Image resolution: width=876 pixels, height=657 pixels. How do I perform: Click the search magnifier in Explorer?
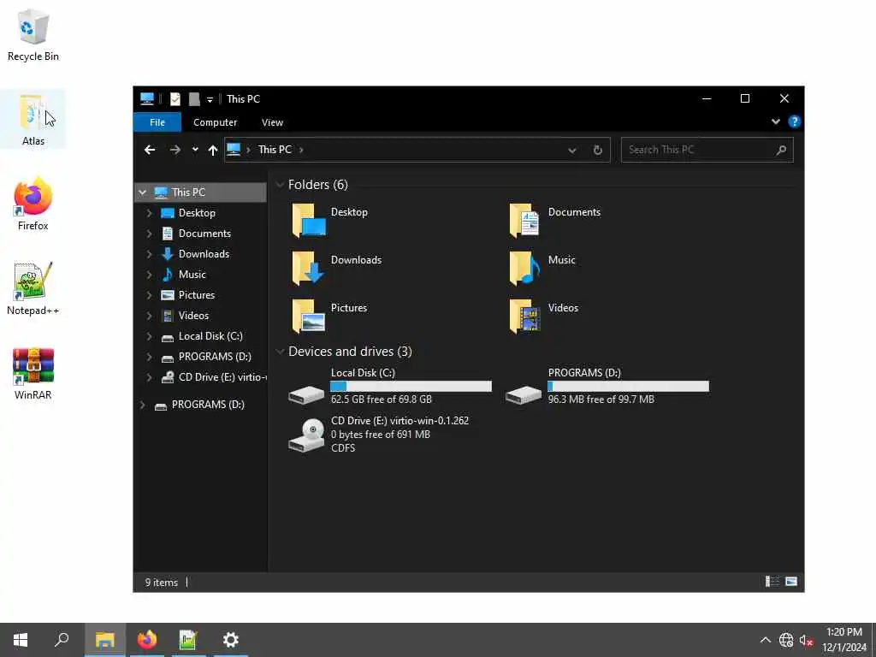click(x=781, y=150)
